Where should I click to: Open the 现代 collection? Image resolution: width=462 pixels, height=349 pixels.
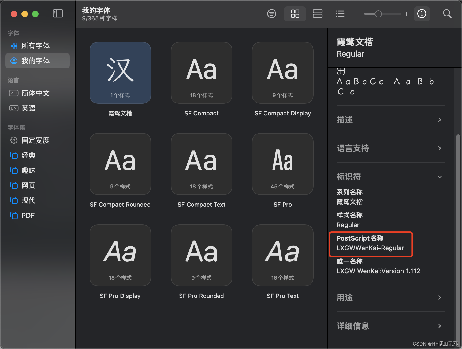pos(38,201)
